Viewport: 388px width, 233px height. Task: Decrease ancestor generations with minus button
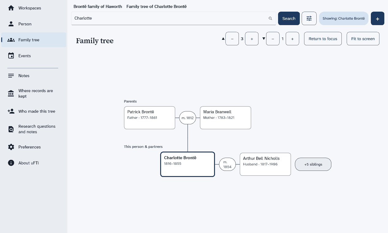tap(232, 39)
